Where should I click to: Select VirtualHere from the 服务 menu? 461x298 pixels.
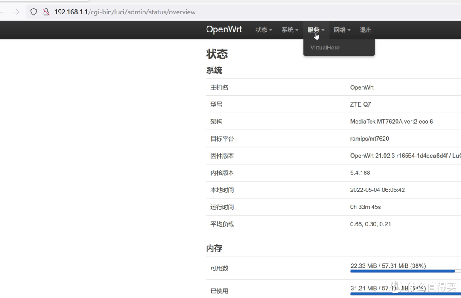pyautogui.click(x=325, y=47)
